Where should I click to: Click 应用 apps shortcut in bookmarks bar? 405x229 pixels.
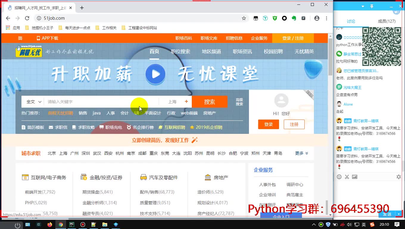(13, 28)
